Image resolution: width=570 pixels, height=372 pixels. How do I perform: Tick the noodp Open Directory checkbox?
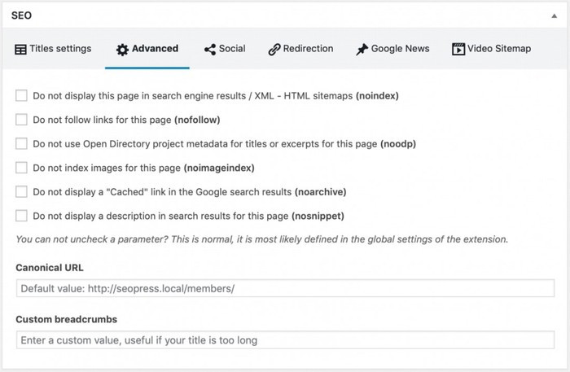click(21, 144)
